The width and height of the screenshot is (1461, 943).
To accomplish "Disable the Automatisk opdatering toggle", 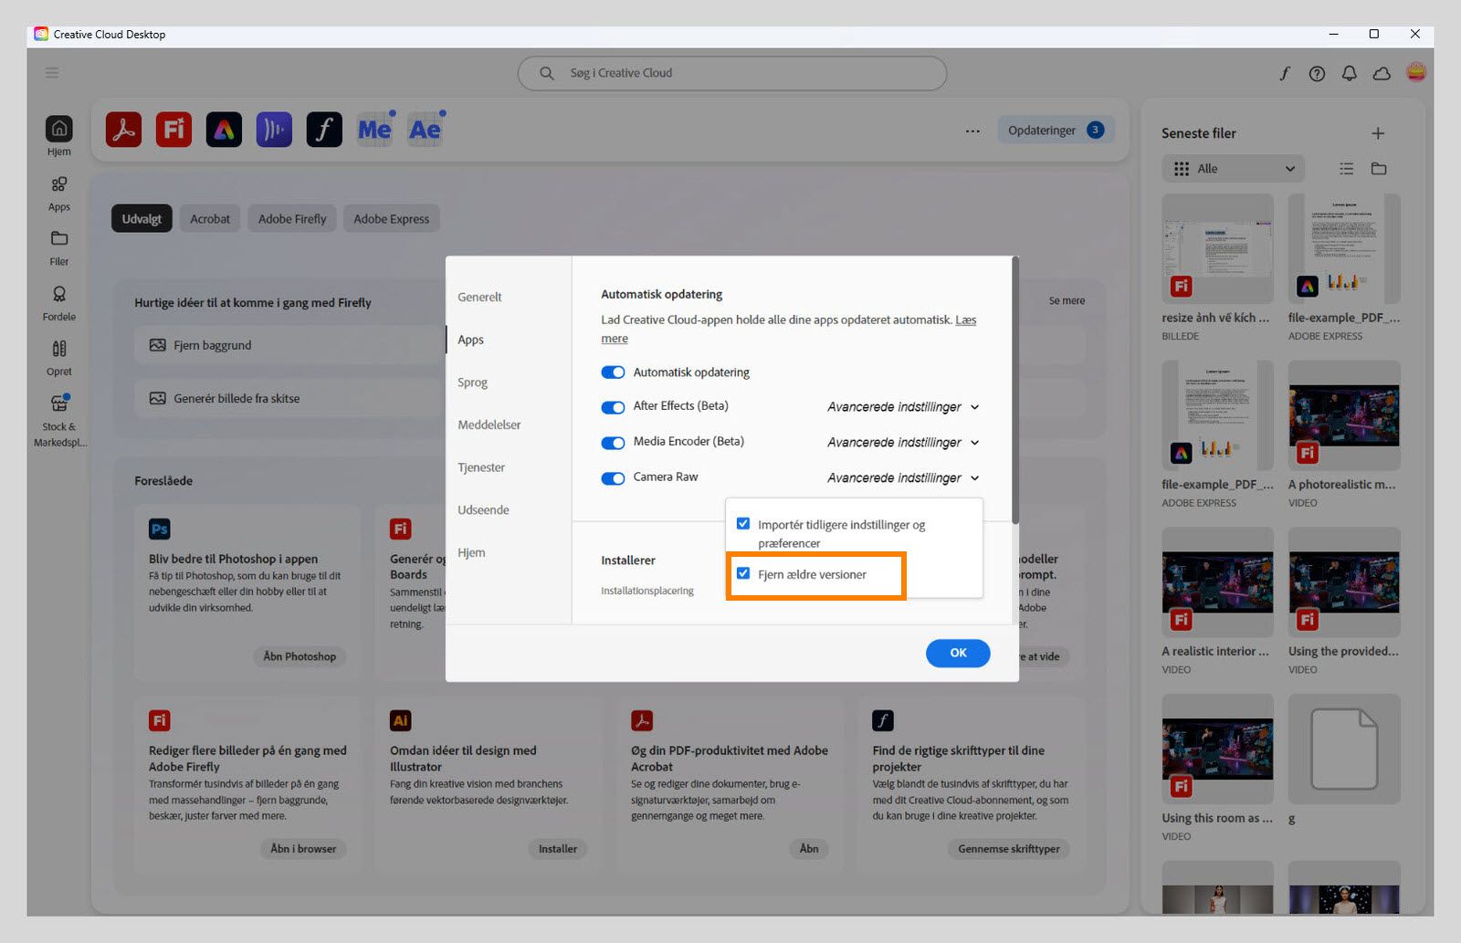I will [x=613, y=372].
